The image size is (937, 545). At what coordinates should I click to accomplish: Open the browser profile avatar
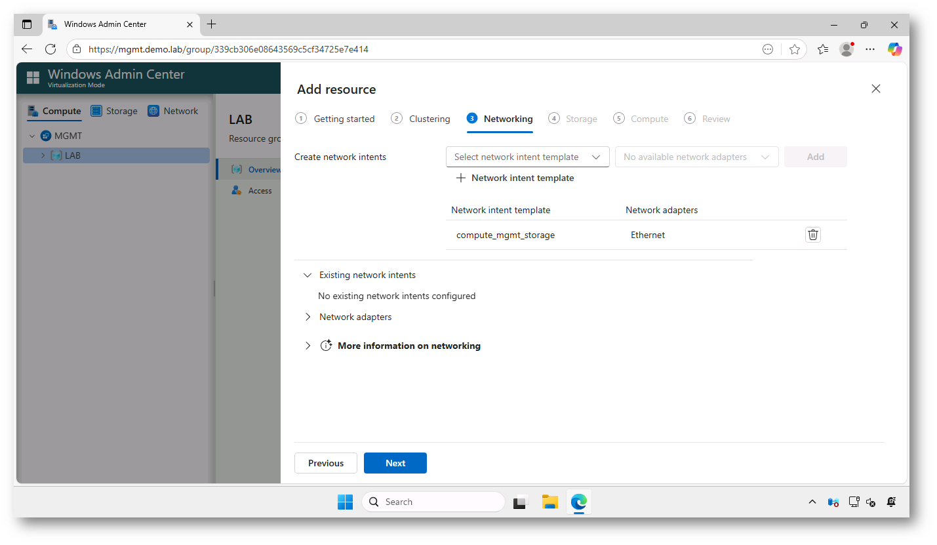point(847,49)
